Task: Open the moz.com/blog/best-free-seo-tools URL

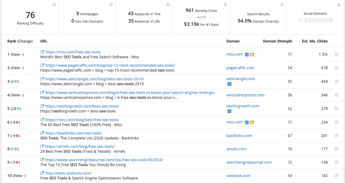Action: (82, 120)
